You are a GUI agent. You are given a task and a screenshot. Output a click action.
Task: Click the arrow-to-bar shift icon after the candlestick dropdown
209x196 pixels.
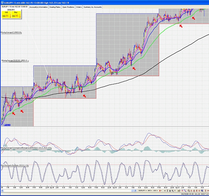165,191
